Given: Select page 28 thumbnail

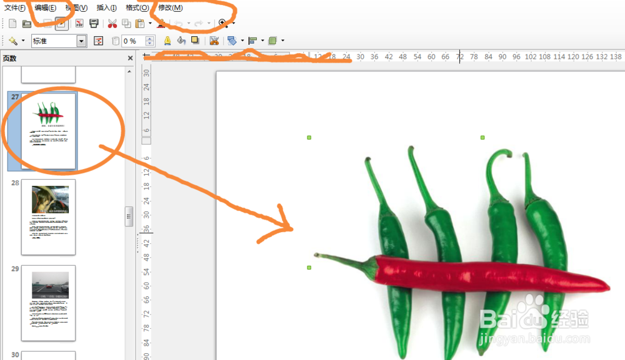Looking at the screenshot, I should pos(48,216).
